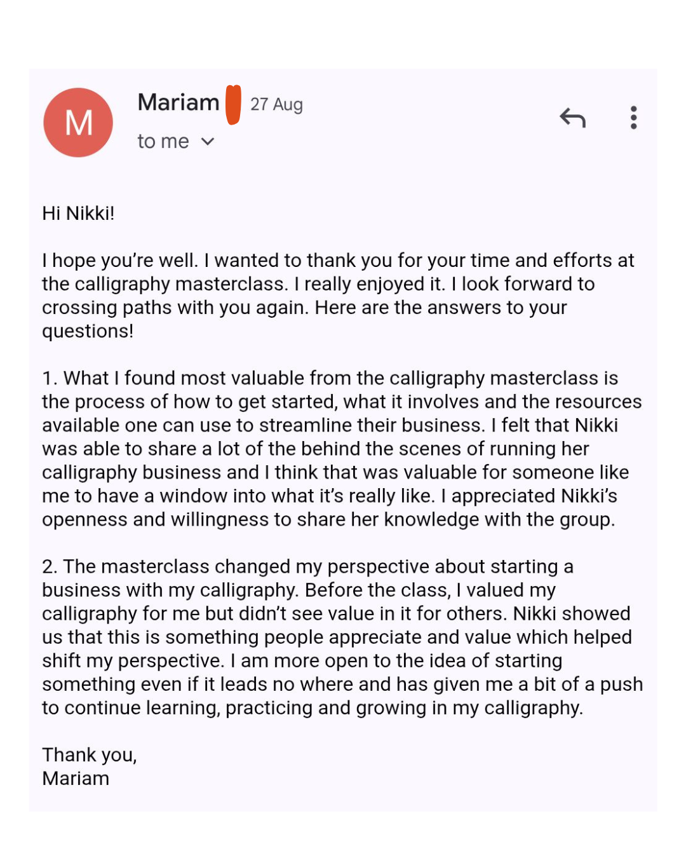Click the reply arrow icon
This screenshot has height=858, width=686.
pos(572,118)
